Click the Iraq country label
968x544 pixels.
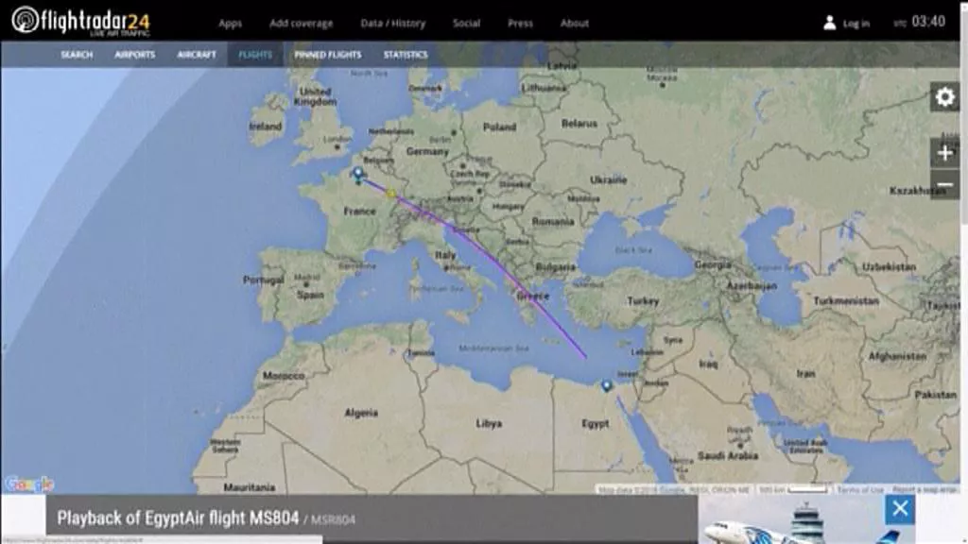(x=708, y=364)
